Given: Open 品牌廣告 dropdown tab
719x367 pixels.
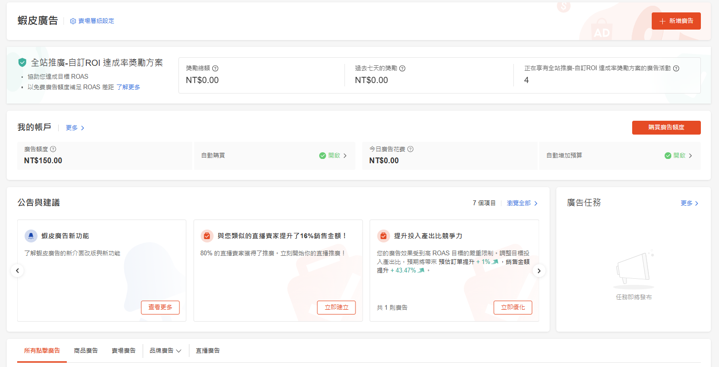Looking at the screenshot, I should [166, 351].
